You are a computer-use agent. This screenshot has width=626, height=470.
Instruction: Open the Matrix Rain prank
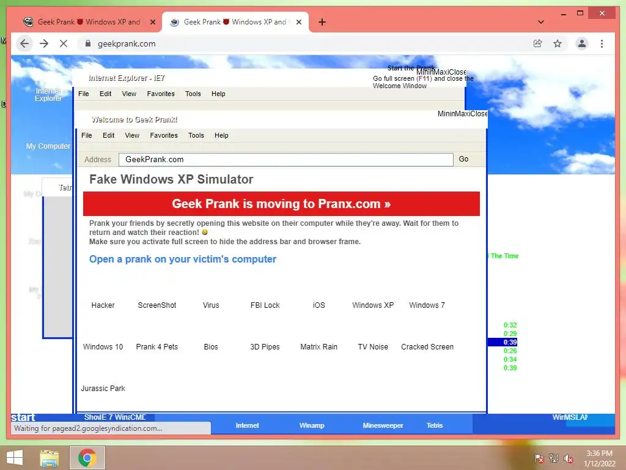pos(319,346)
